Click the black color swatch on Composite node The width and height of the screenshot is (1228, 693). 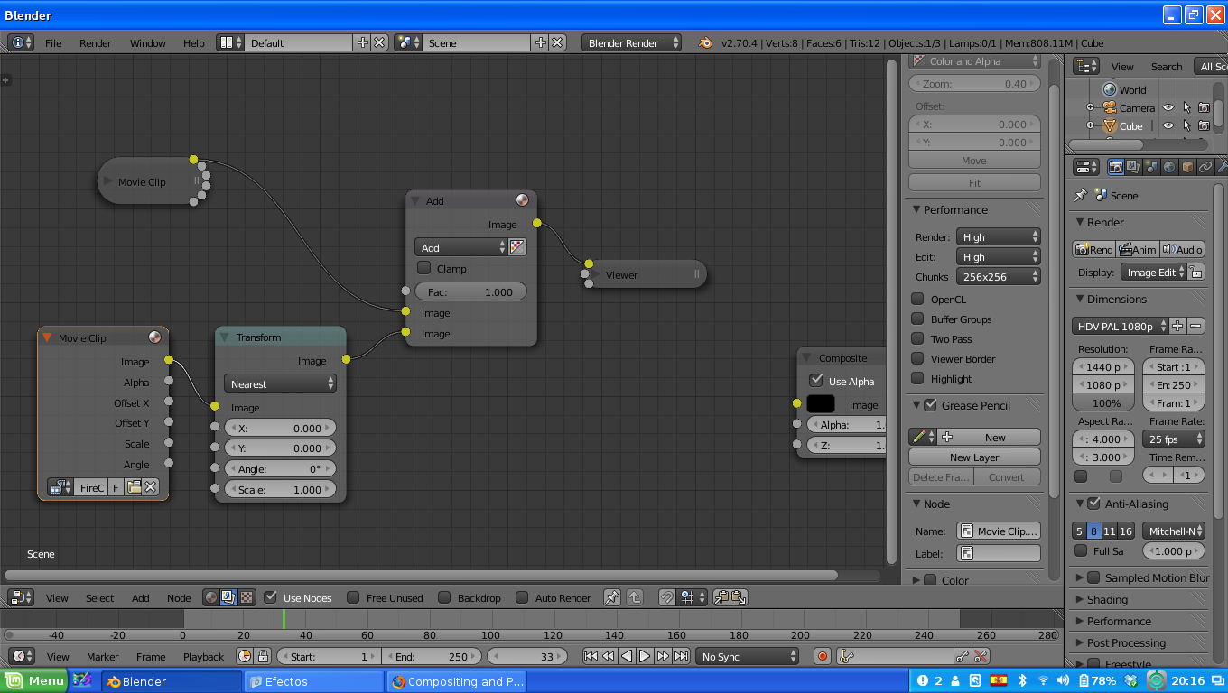(821, 404)
